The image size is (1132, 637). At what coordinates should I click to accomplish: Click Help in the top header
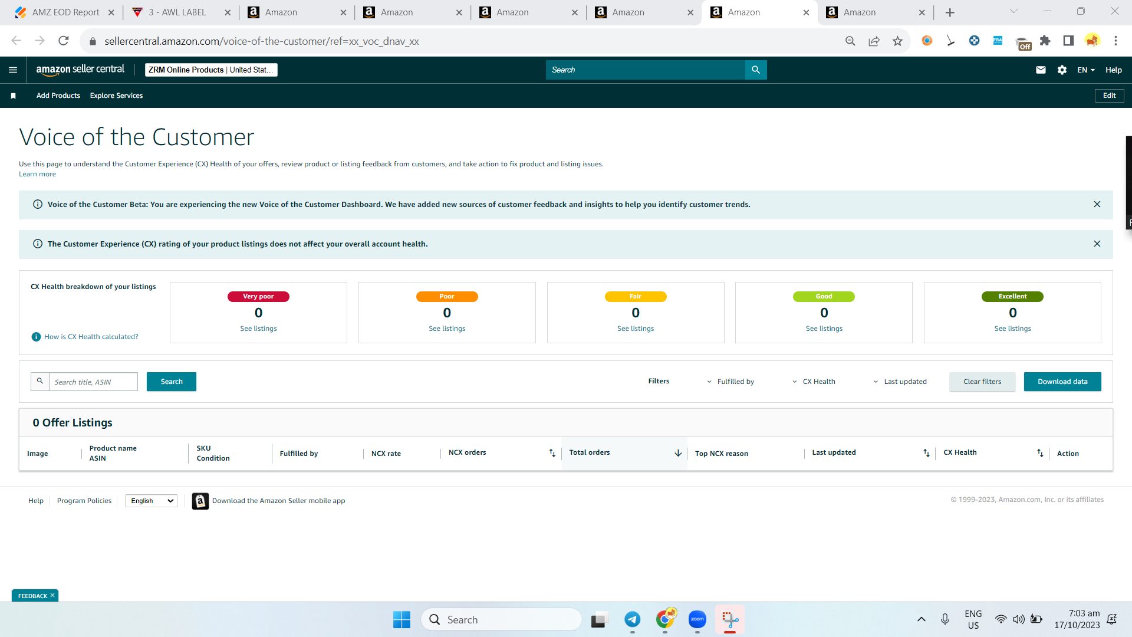tap(1113, 70)
